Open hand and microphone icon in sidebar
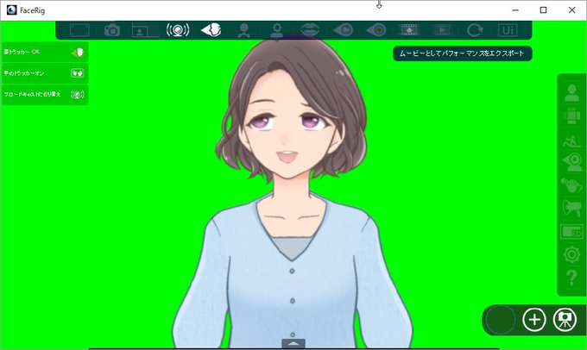The image size is (587, 350). point(571,184)
